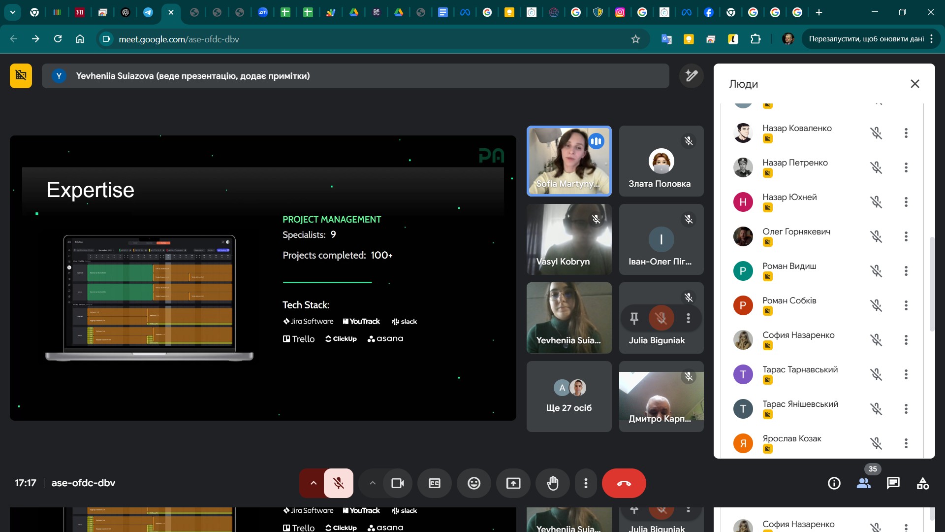The image size is (945, 532).
Task: Unmute the microphone toggle
Action: [339, 483]
